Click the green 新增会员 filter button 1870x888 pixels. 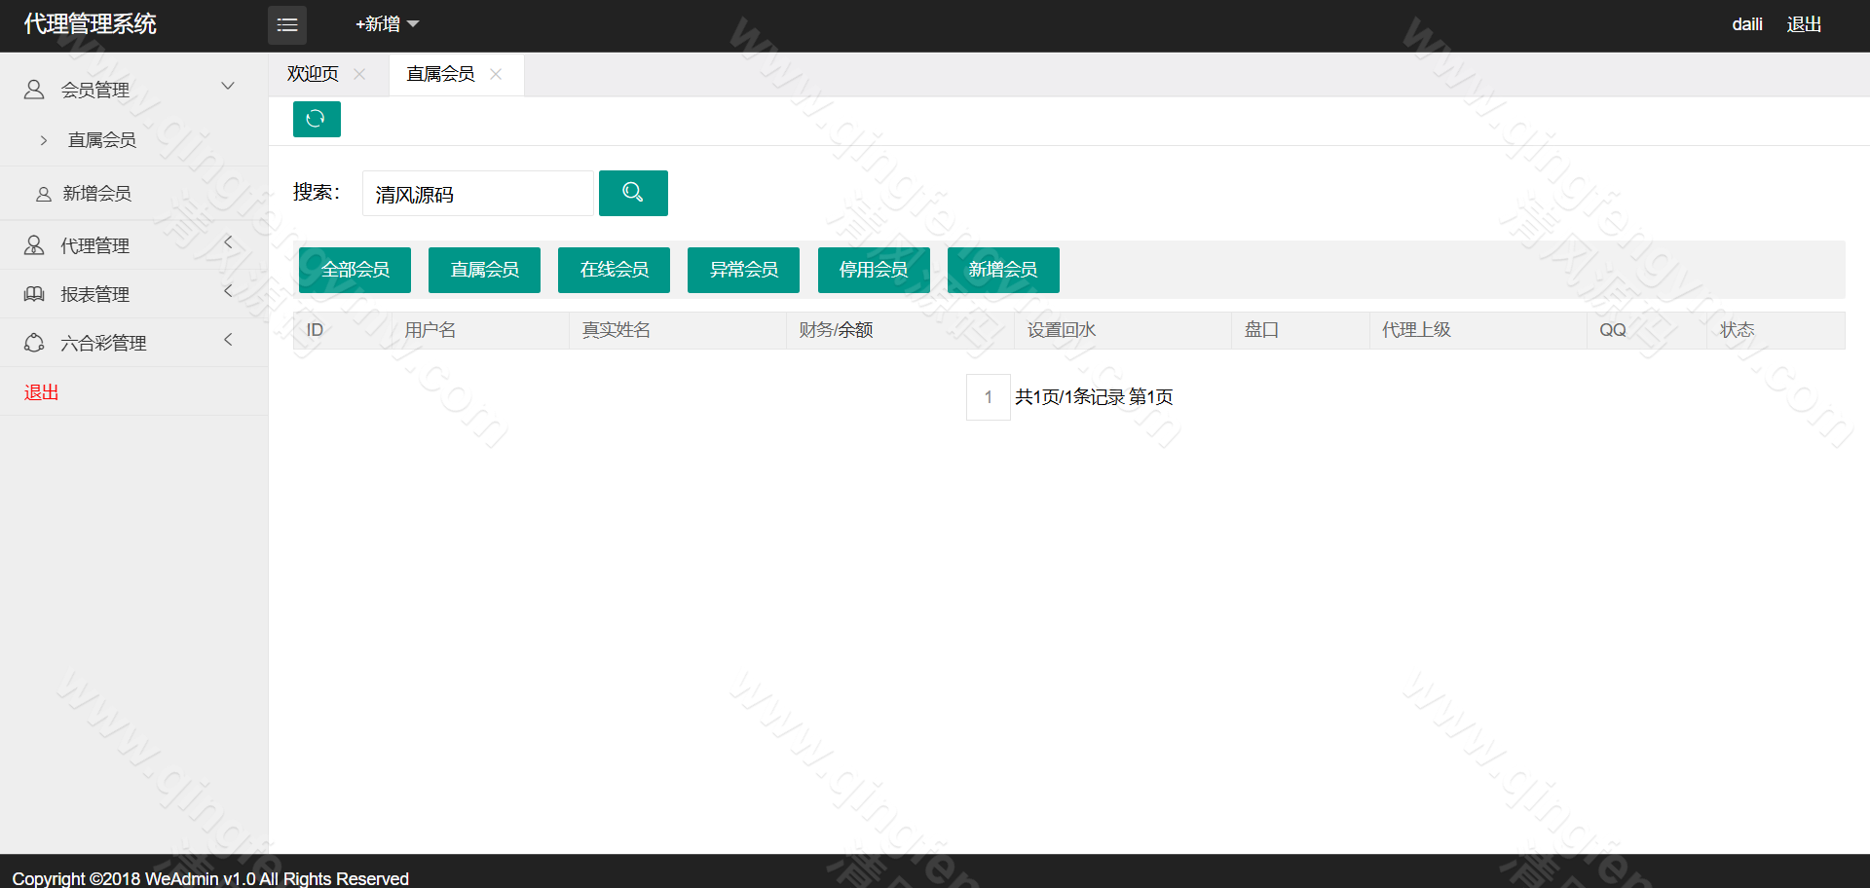(1003, 270)
